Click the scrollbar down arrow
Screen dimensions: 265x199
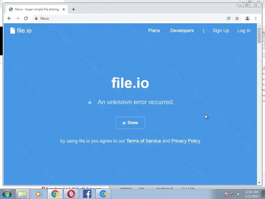tap(259, 183)
